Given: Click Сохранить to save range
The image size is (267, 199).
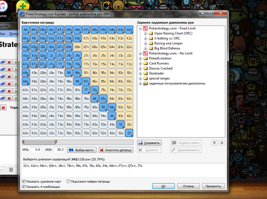Looking at the screenshot, I should point(150,143).
